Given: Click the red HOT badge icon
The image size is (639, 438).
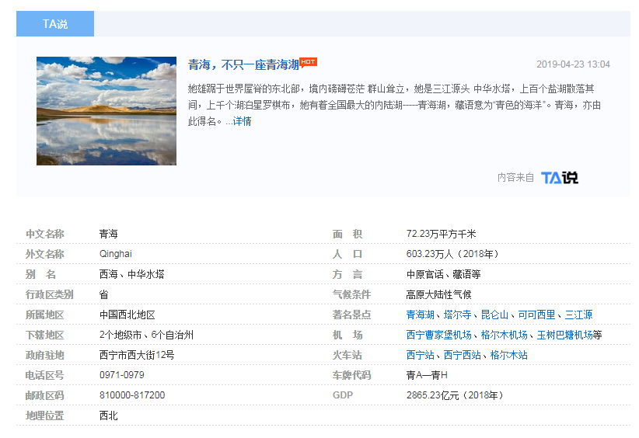Looking at the screenshot, I should [308, 62].
